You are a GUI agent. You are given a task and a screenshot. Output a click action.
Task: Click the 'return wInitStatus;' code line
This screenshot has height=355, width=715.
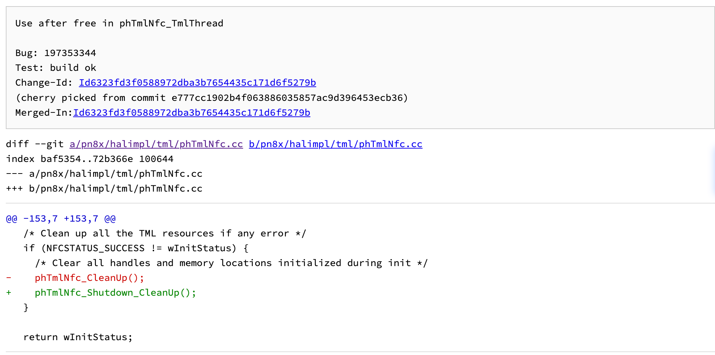tap(78, 337)
